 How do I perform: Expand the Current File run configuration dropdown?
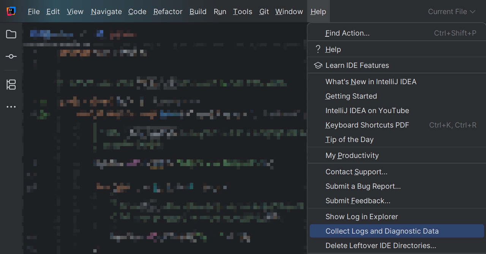(x=452, y=12)
